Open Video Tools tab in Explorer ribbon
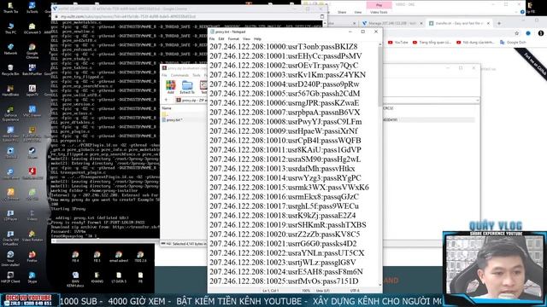The height and width of the screenshot is (307, 547). [379, 12]
